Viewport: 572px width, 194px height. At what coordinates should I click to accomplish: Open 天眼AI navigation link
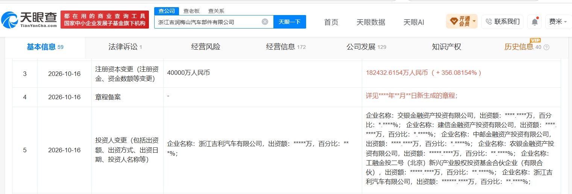tap(414, 22)
